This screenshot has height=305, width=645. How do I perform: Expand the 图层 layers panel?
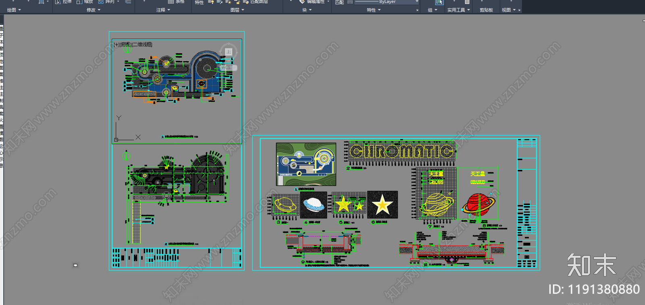237,10
